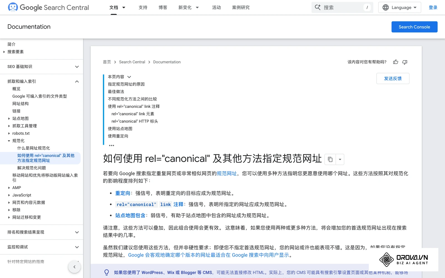Click the copy page icon beside title

[330, 160]
